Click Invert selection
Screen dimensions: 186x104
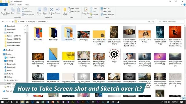(x=107, y=14)
